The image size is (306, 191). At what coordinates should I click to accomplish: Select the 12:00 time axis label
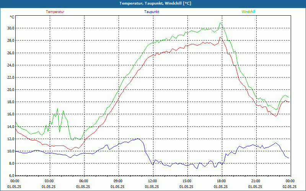tap(152, 181)
